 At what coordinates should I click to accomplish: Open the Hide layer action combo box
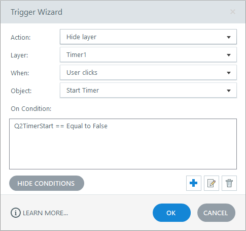click(148, 37)
